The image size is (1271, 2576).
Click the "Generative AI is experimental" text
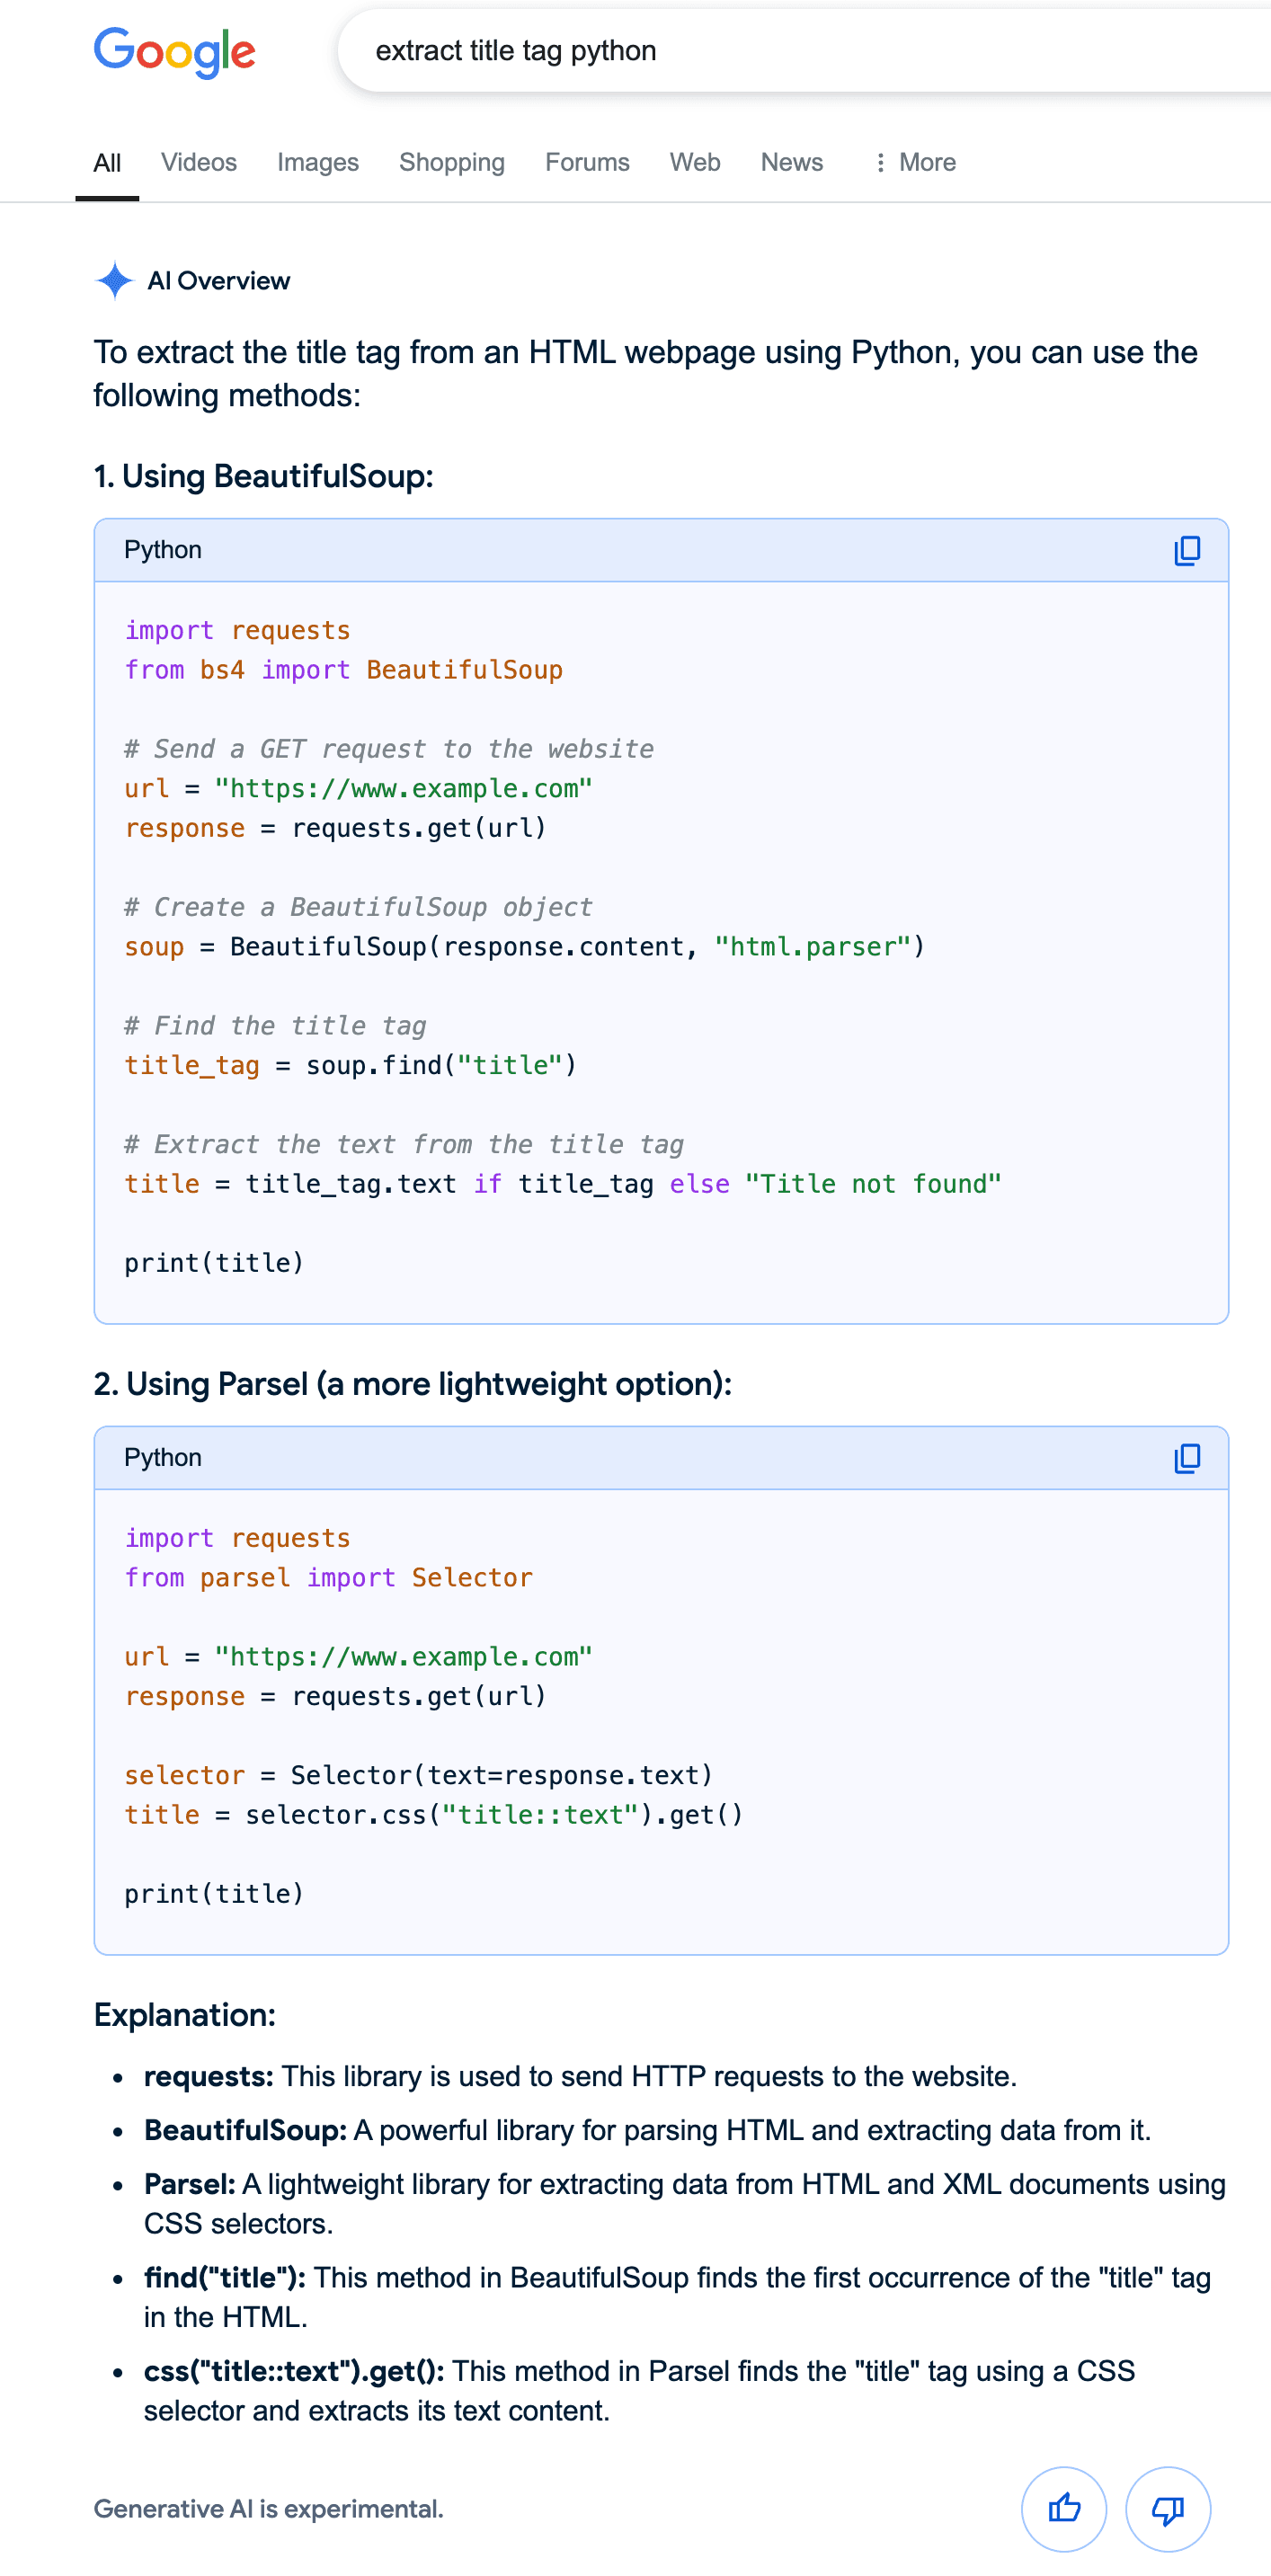[x=268, y=2509]
